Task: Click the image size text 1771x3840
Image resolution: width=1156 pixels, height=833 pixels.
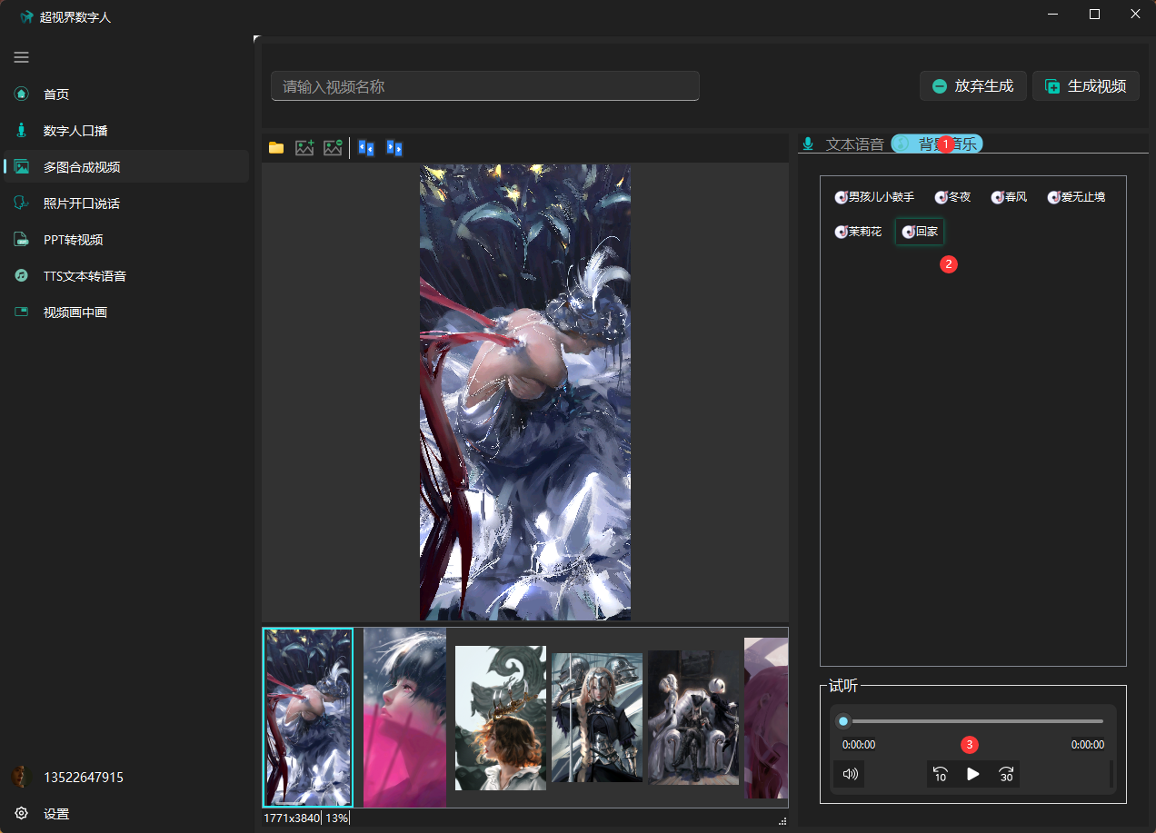Action: coord(292,818)
